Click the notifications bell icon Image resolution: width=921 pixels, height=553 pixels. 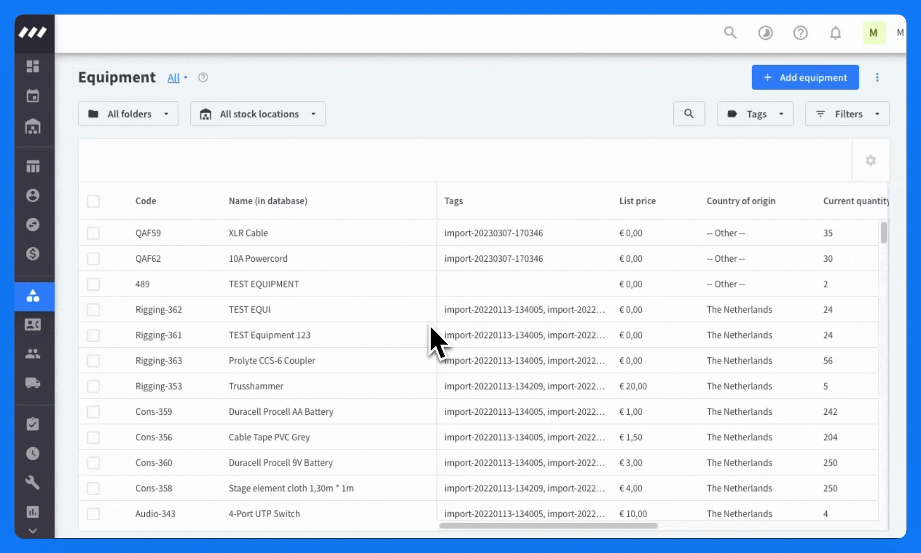[836, 33]
